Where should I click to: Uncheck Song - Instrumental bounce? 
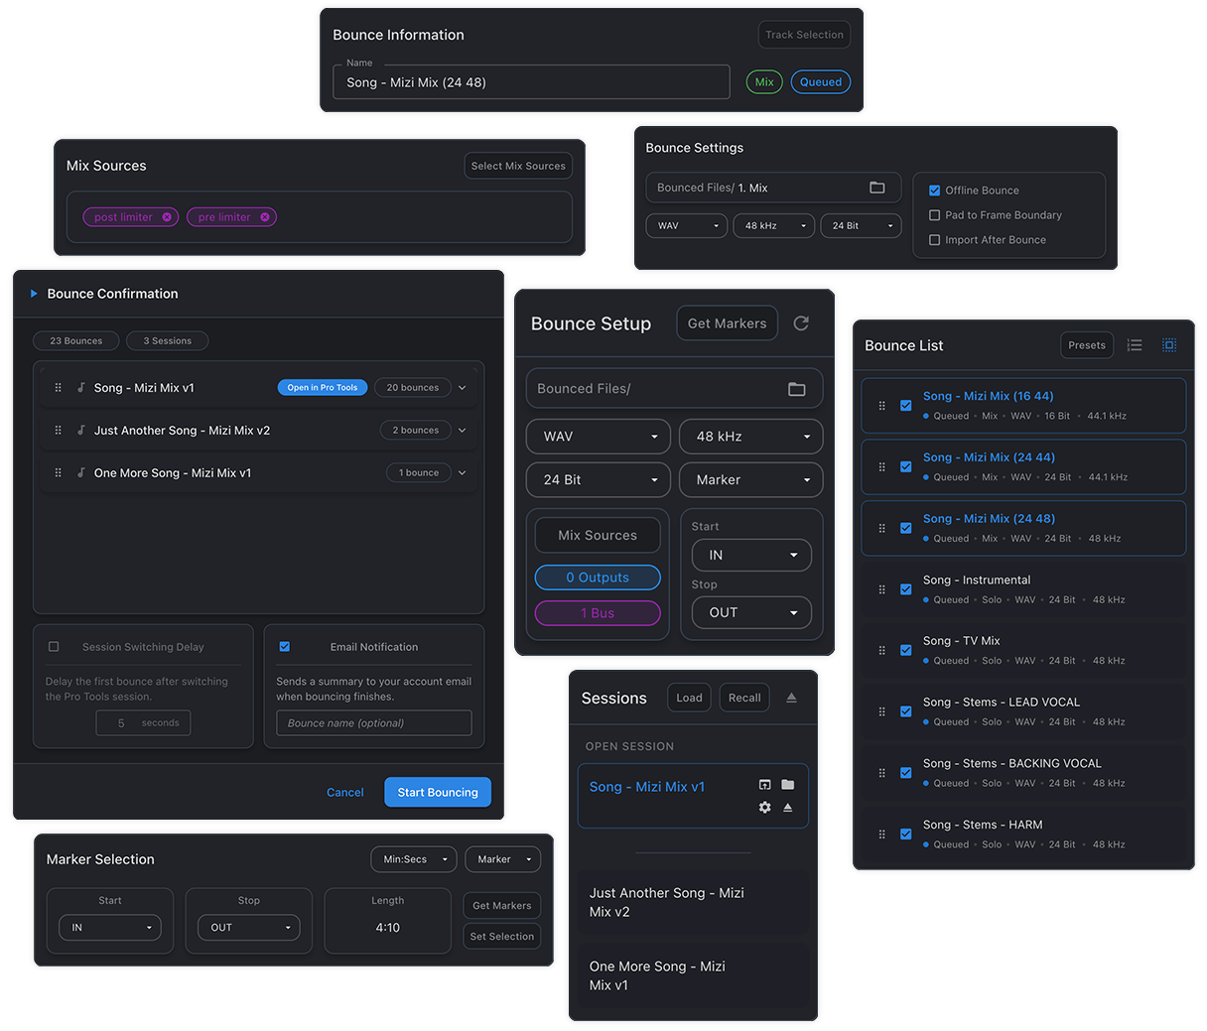[905, 589]
